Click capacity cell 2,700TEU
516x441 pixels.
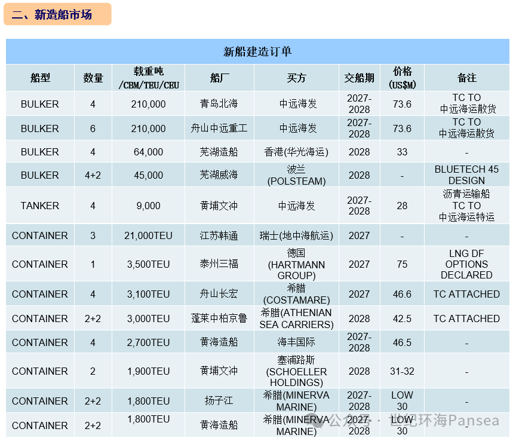point(149,343)
